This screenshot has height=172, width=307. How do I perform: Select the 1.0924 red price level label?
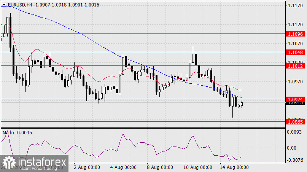coord(296,100)
